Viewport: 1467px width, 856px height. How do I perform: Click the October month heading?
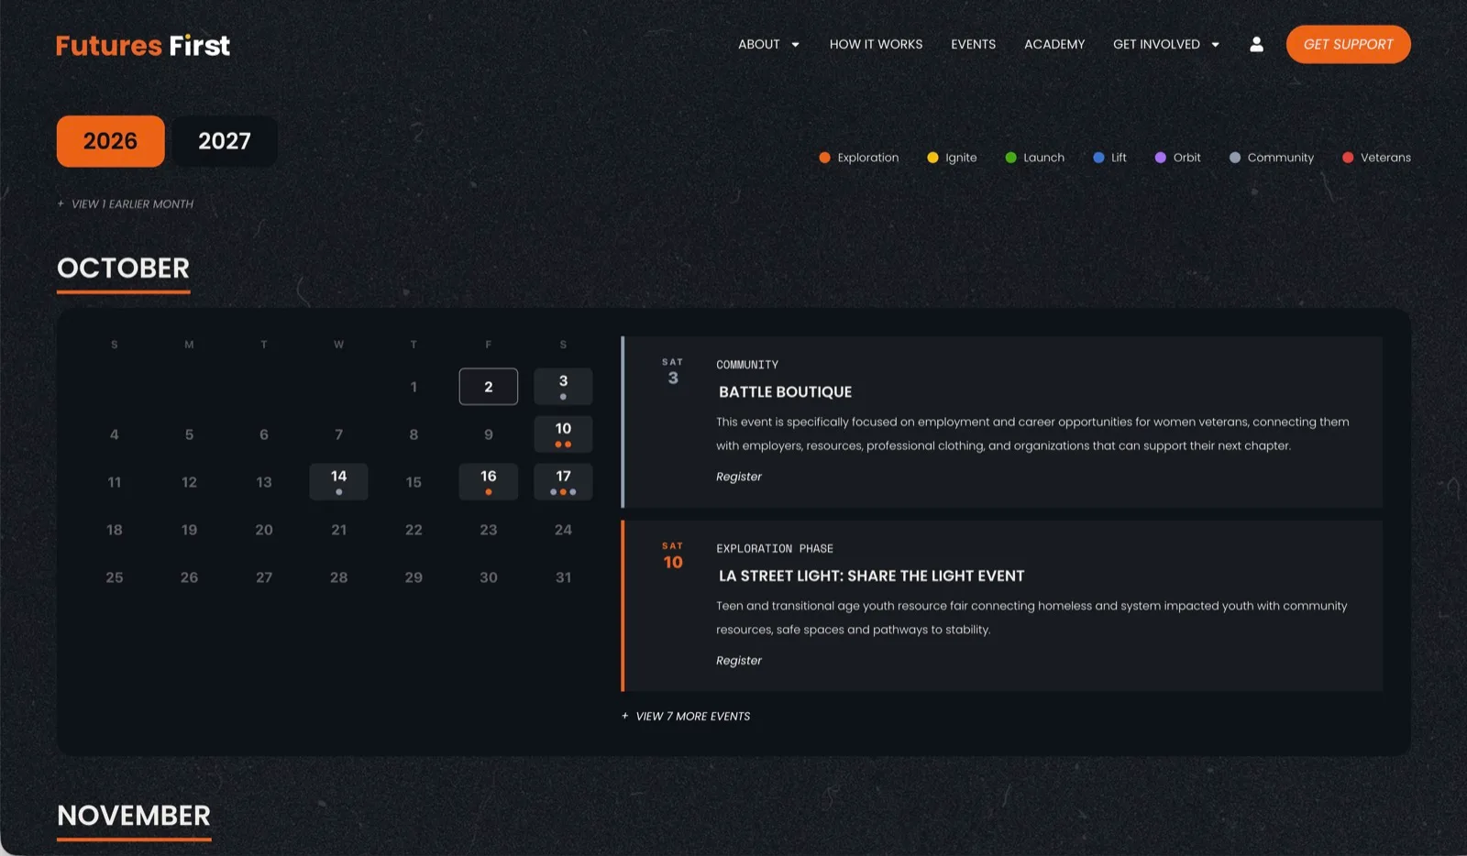click(x=123, y=269)
